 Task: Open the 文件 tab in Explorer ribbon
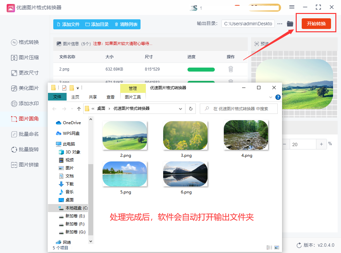coord(57,97)
